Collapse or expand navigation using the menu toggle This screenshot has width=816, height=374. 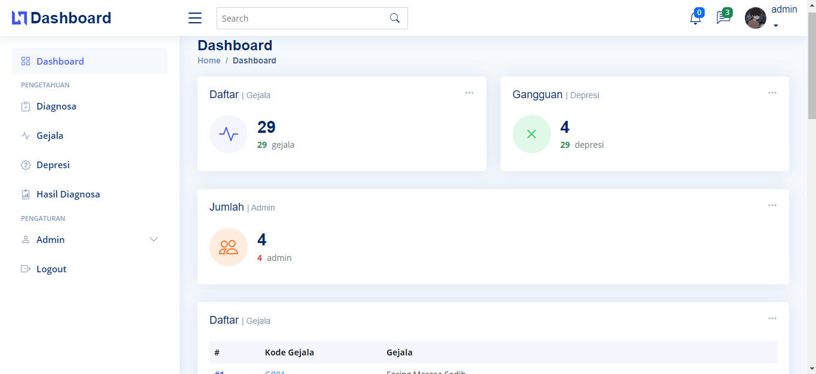(x=194, y=18)
